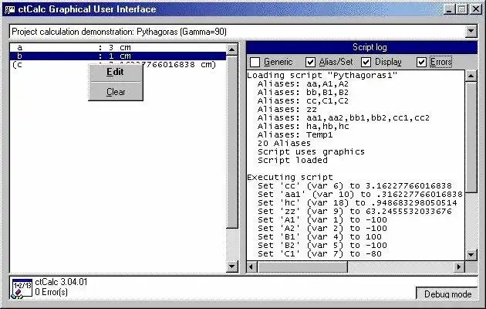Close the ctCalc window
The height and width of the screenshot is (309, 486).
(x=476, y=9)
